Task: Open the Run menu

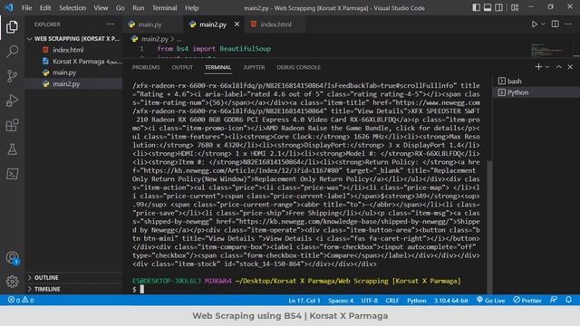Action: pyautogui.click(x=139, y=8)
